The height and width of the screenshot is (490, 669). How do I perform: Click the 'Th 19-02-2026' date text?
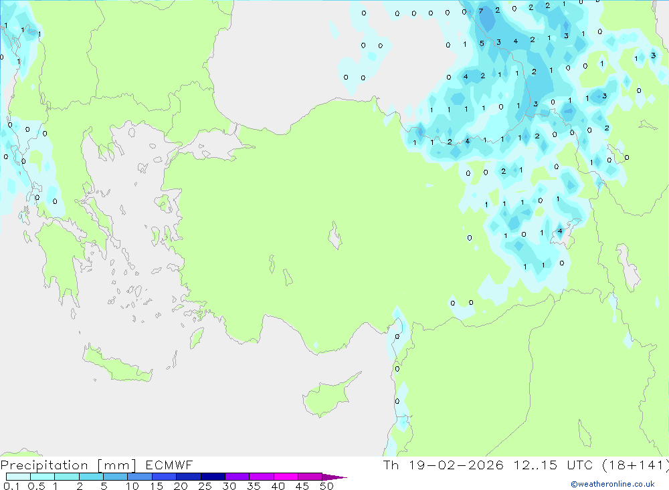444,465
